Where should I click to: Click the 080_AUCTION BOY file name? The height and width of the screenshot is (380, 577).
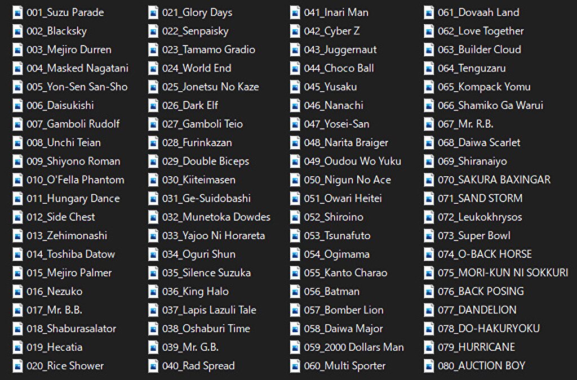click(x=481, y=366)
